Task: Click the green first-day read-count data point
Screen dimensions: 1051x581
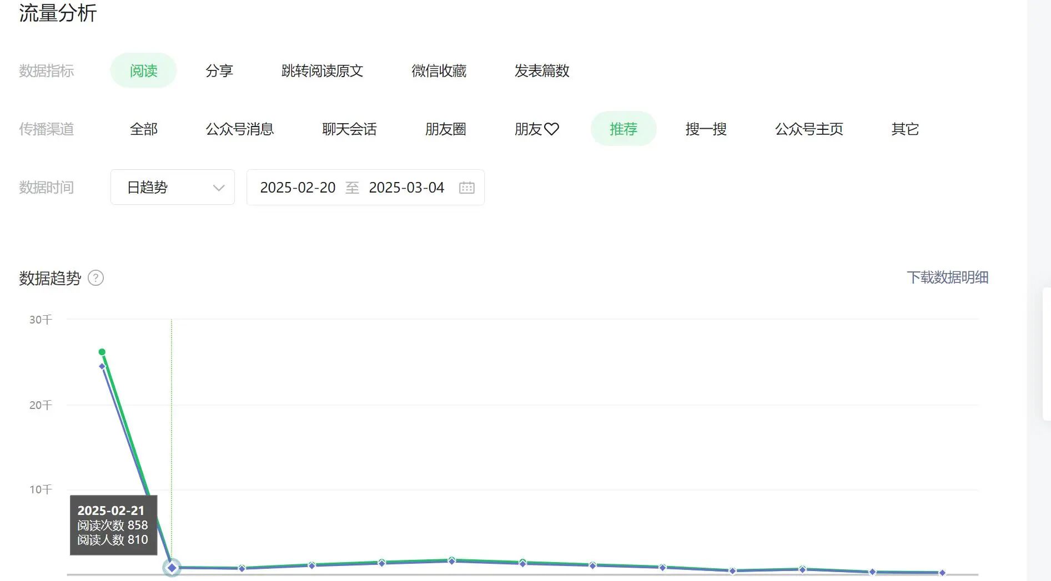Action: (102, 352)
